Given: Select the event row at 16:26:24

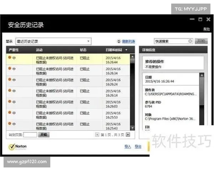Looking at the screenshot, I should pyautogui.click(x=68, y=81).
